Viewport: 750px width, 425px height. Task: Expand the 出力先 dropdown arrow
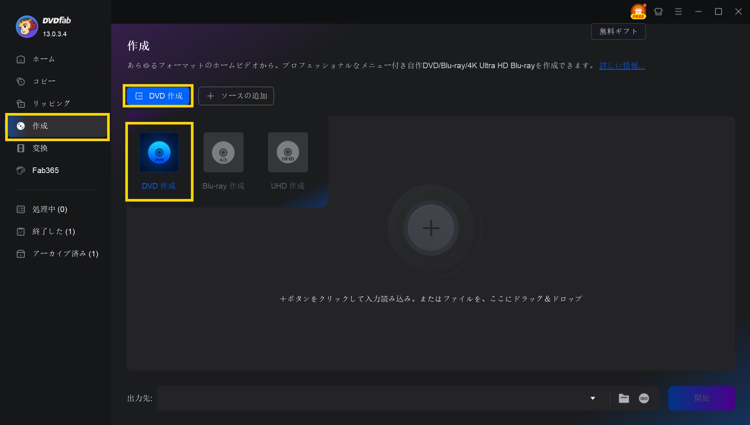593,398
